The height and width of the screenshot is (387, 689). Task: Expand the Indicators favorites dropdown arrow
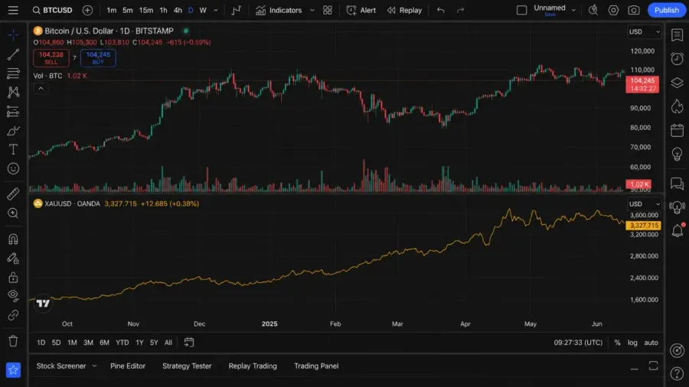312,10
